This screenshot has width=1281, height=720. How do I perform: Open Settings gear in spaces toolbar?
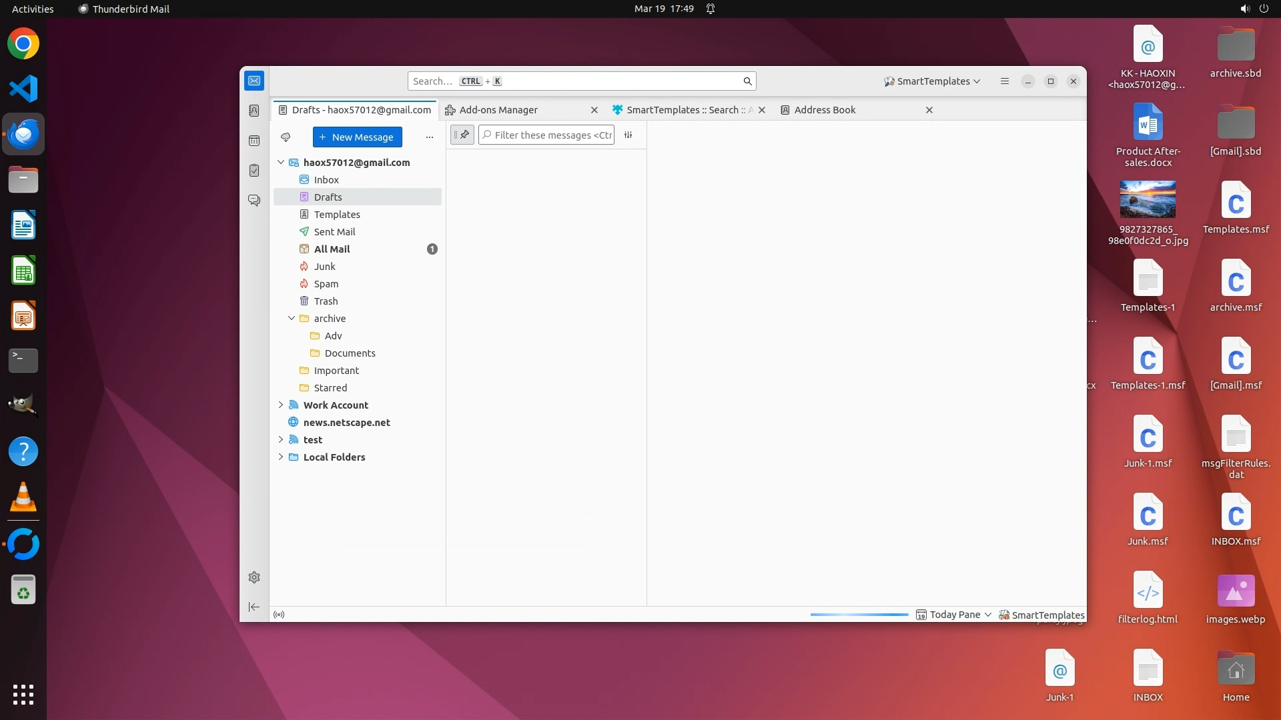[254, 577]
